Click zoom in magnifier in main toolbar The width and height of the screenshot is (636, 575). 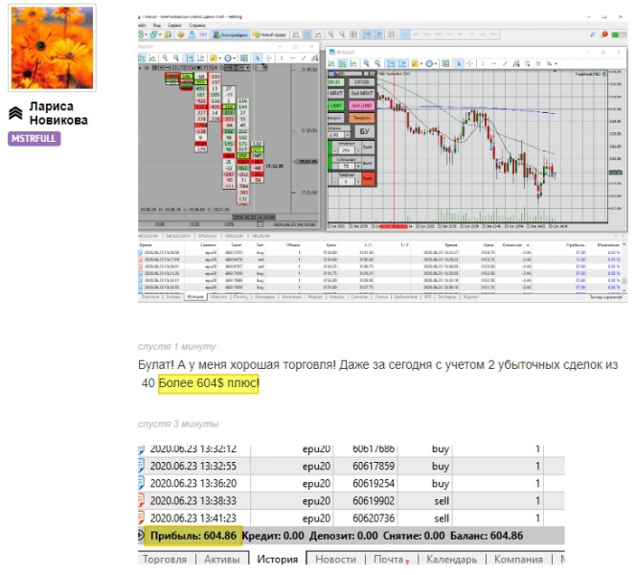331,34
